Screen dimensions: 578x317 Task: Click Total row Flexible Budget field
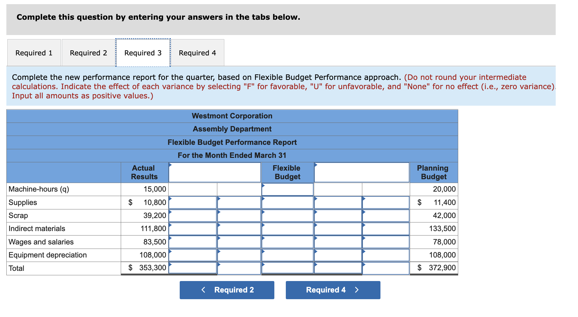(x=287, y=268)
